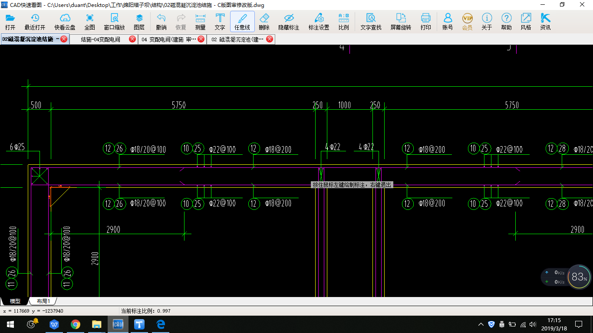Viewport: 593px width, 333px height.
Task: Click the 风格 style icon
Action: (526, 21)
